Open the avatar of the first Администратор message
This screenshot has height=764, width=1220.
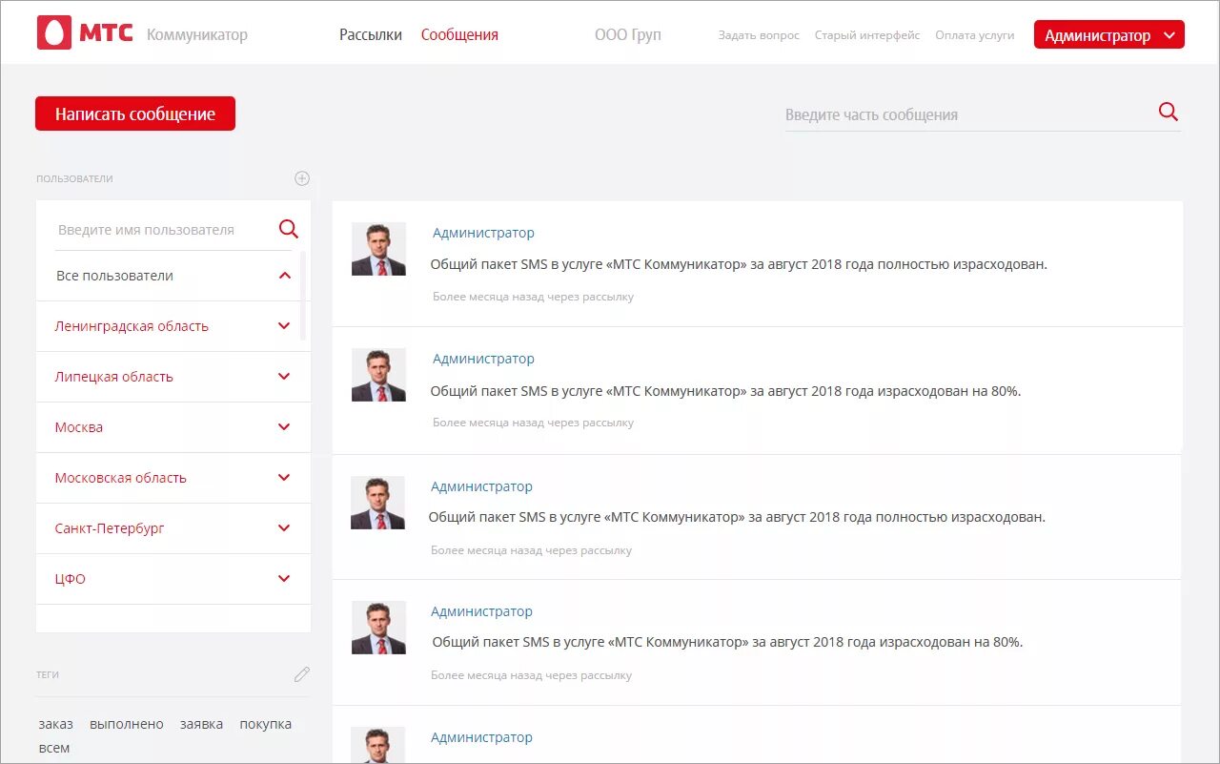[x=378, y=249]
